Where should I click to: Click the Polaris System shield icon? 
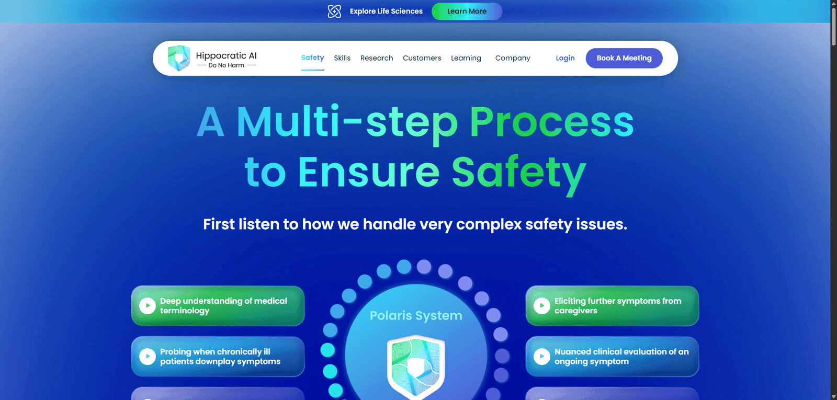tap(416, 366)
